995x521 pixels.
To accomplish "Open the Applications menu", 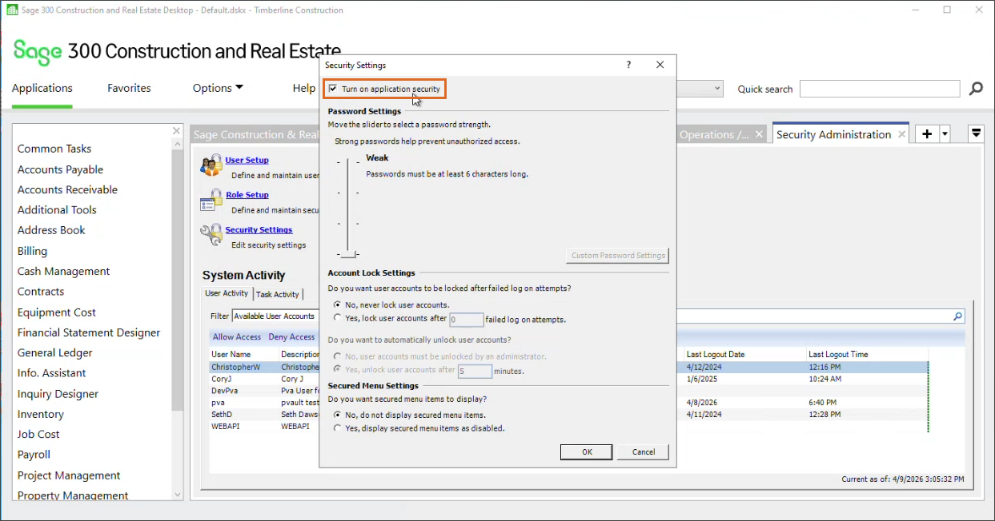I will [42, 88].
